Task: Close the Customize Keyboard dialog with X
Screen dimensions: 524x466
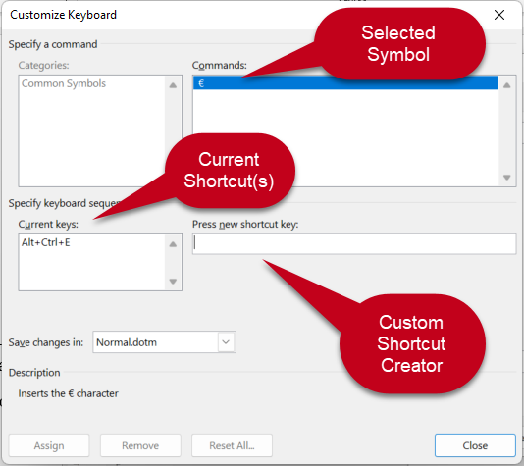Action: [x=499, y=15]
